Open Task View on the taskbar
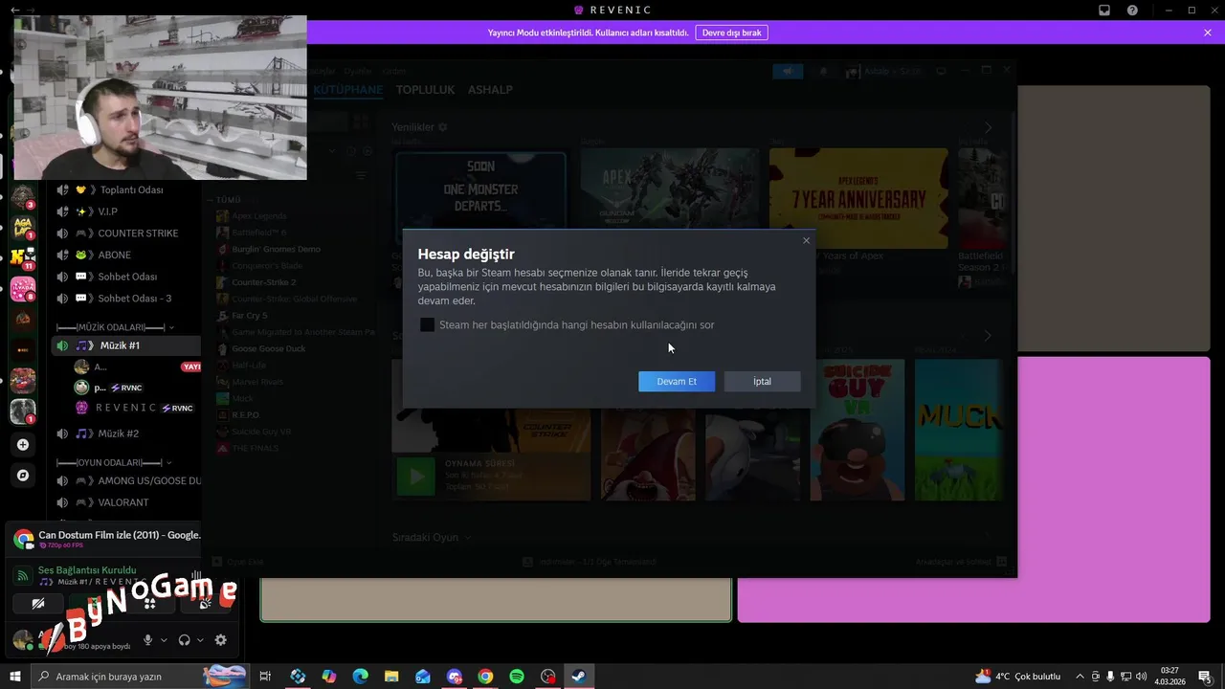Image resolution: width=1225 pixels, height=689 pixels. [266, 677]
